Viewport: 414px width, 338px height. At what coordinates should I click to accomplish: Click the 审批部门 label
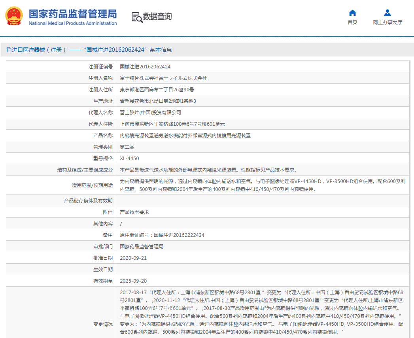click(103, 246)
